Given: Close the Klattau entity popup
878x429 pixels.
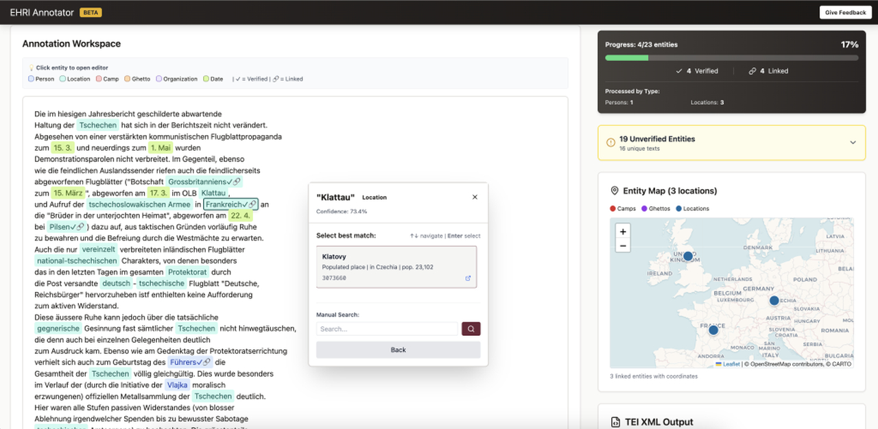Looking at the screenshot, I should pyautogui.click(x=475, y=197).
